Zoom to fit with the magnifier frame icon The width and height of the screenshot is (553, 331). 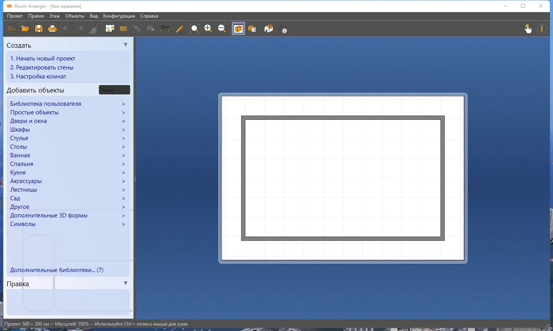[x=195, y=29]
